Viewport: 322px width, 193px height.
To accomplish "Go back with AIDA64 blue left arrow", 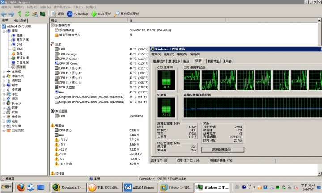I will tap(4, 14).
